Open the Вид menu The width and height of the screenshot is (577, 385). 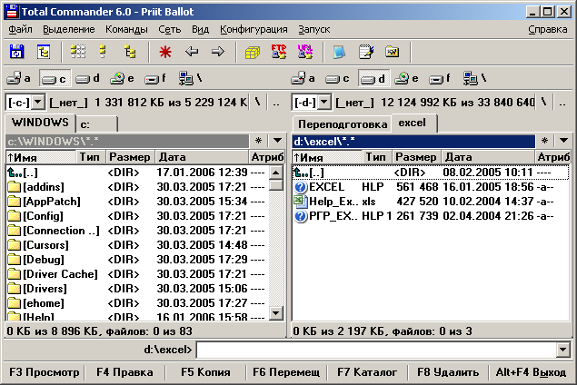click(200, 29)
